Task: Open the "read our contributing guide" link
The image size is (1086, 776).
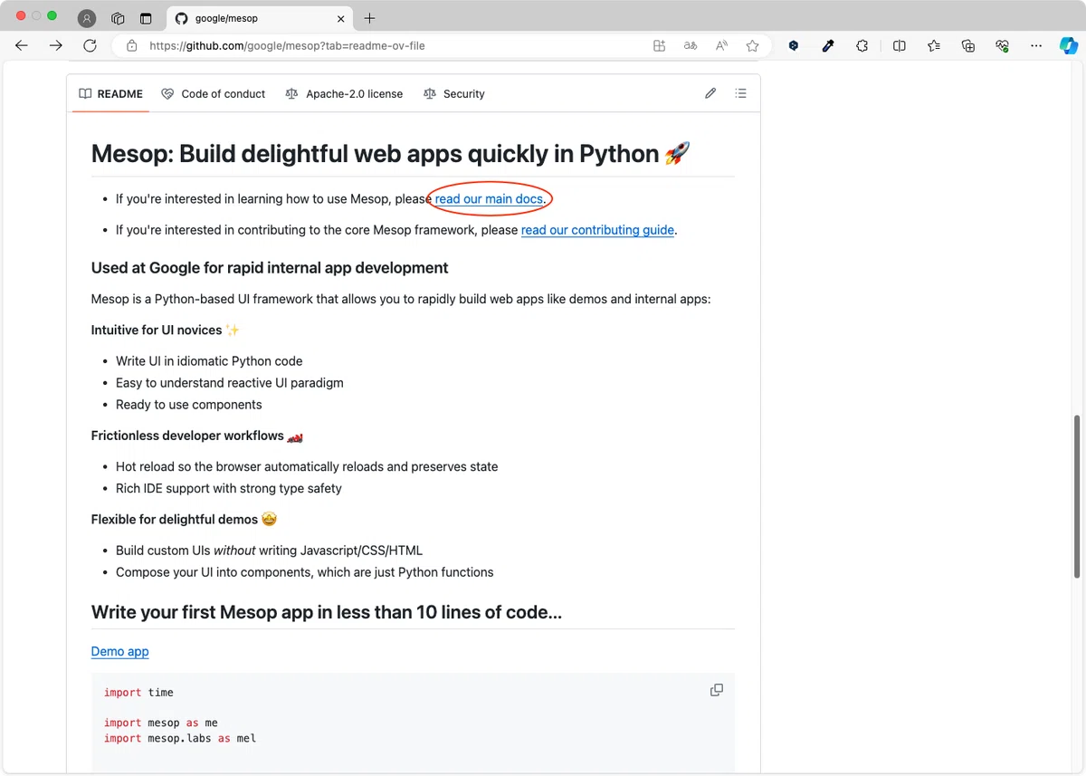Action: 597,230
